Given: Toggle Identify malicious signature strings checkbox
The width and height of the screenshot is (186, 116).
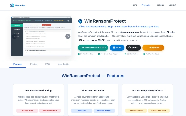Looking at the screenshot, I should pos(26,36).
